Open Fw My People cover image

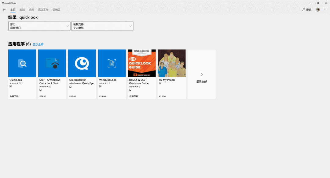tap(171, 63)
